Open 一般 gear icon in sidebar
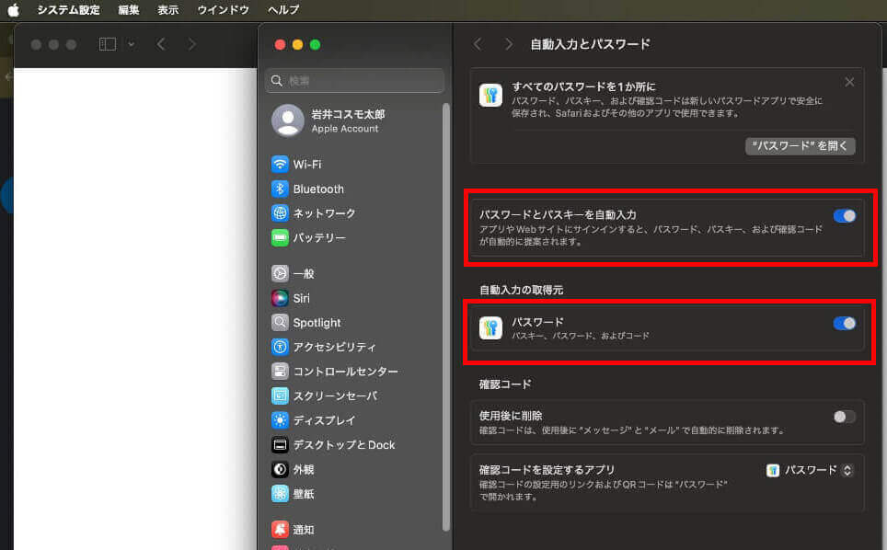 click(280, 273)
